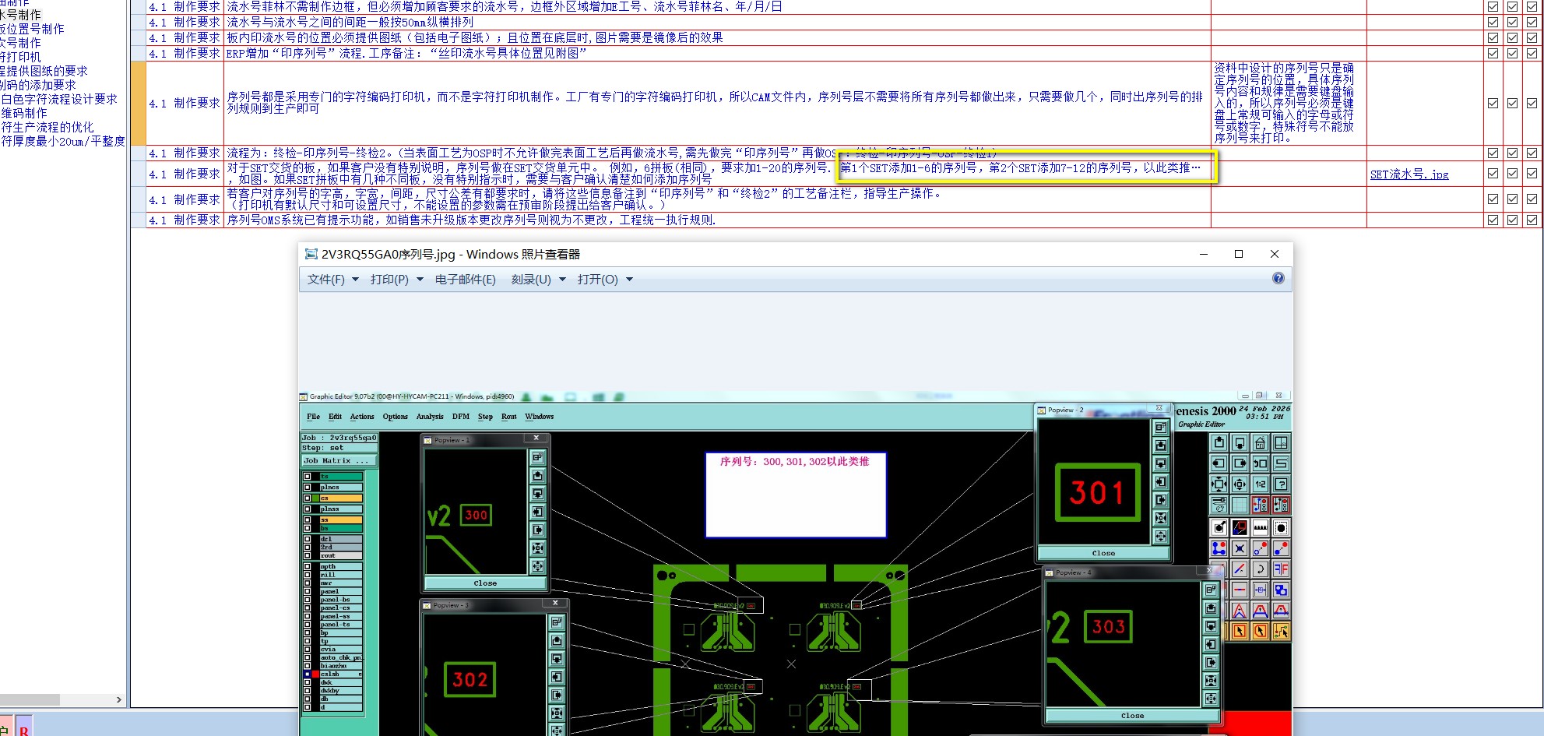Click the pan-down icon in Popview 1
Viewport: 1544px width, 736px height.
point(538,493)
